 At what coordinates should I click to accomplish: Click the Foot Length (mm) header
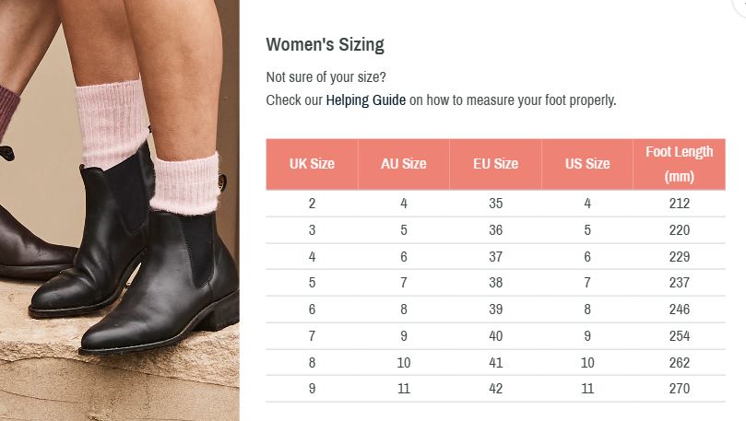679,164
